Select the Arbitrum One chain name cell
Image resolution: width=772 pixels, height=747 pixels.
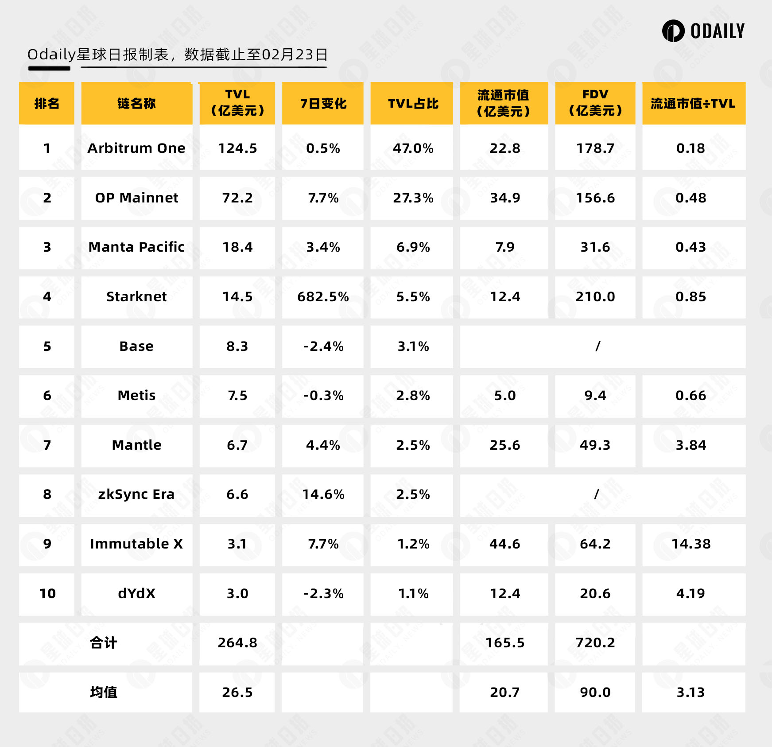pos(137,148)
